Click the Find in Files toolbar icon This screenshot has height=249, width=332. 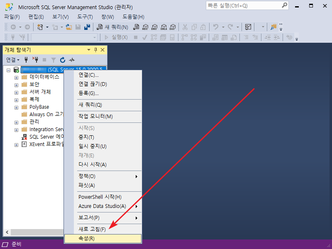[273, 27]
